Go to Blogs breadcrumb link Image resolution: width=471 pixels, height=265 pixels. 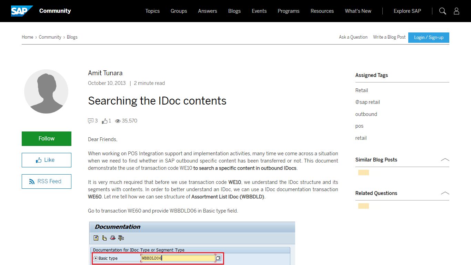click(x=72, y=37)
